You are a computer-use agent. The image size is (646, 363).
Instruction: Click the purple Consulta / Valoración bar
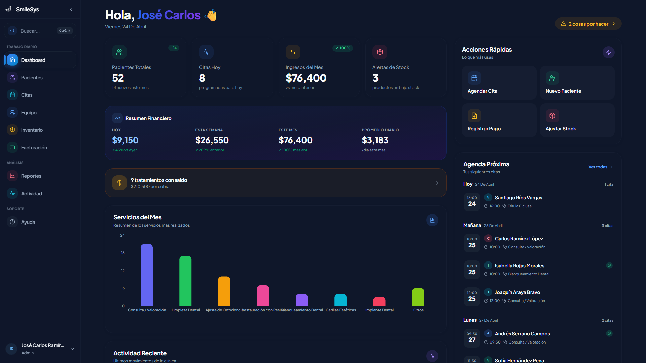coord(146,275)
